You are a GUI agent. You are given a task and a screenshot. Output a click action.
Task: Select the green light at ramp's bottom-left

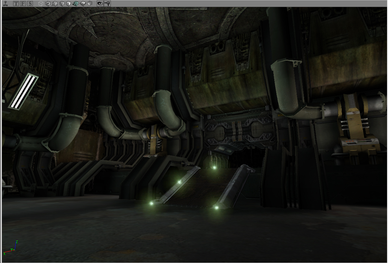click(x=151, y=203)
